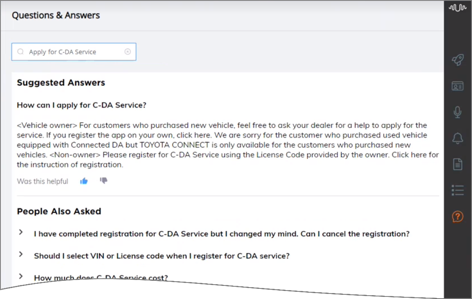Click the Questions & Answers header title

pos(56,15)
